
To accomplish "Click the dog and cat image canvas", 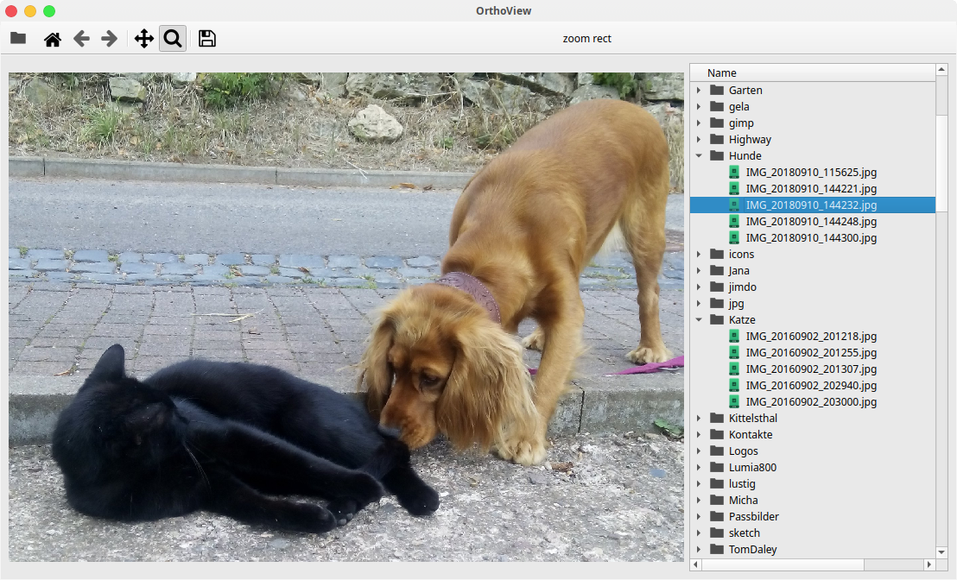I will click(346, 317).
